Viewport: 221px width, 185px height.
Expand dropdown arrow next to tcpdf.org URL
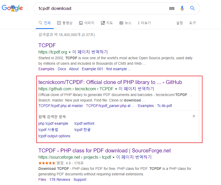point(69,52)
